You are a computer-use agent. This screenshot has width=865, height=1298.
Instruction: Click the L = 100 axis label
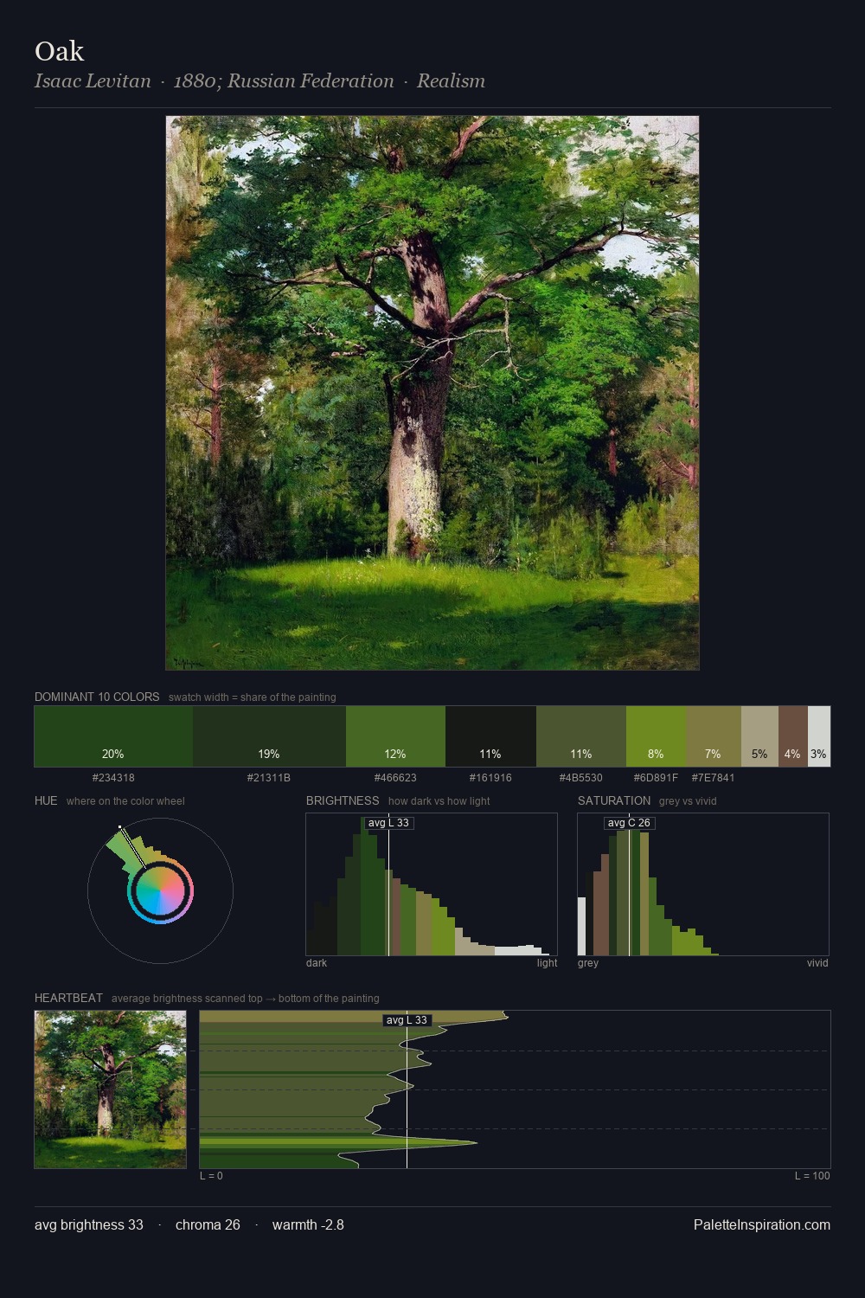pyautogui.click(x=812, y=1176)
